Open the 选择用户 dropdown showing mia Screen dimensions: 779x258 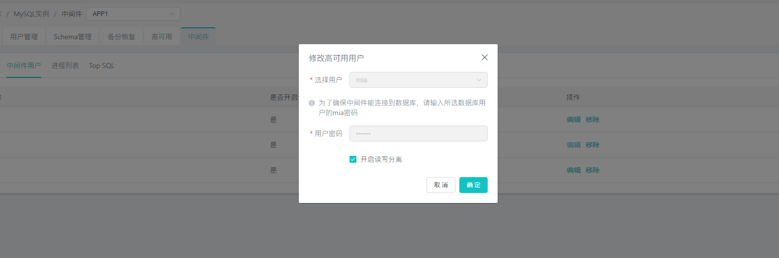[x=418, y=80]
